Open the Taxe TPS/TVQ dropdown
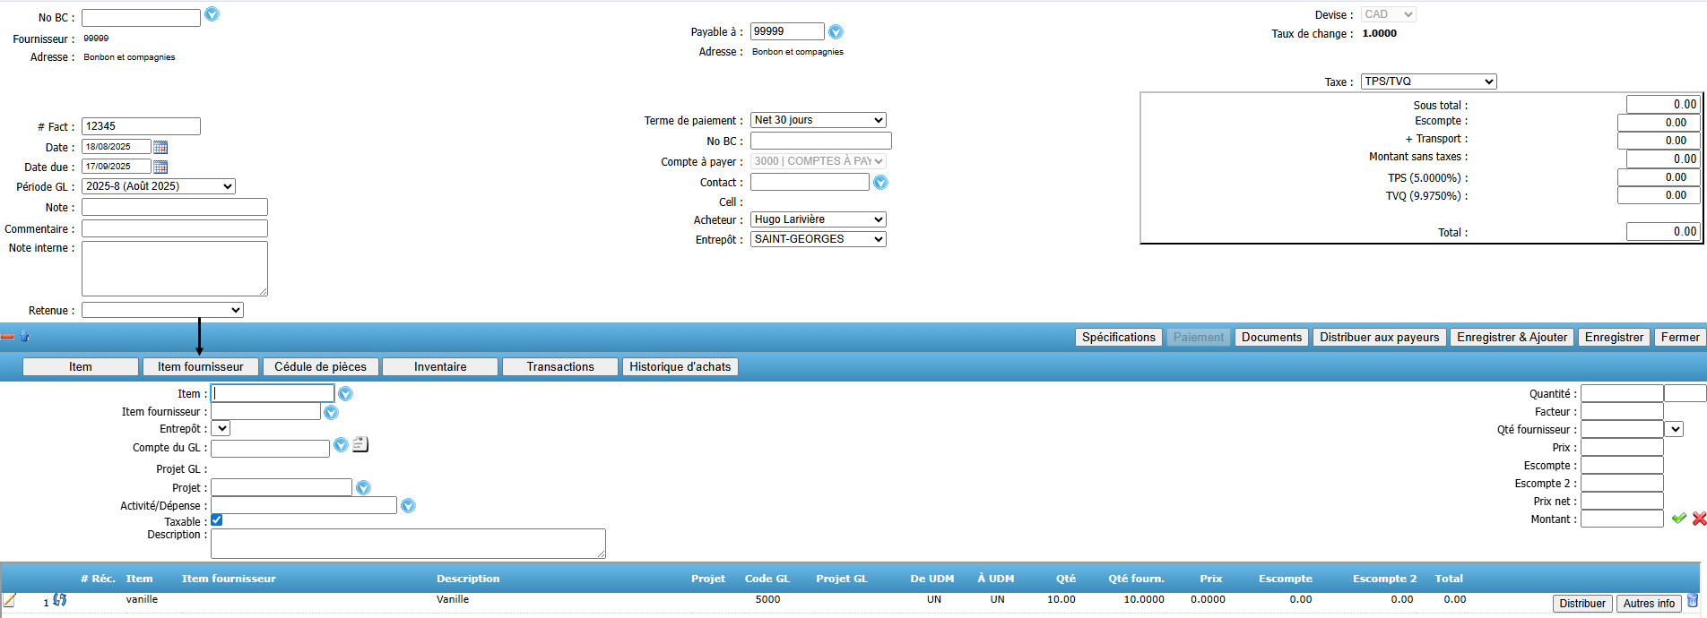 (1428, 82)
